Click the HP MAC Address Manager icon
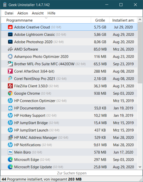The width and height of the screenshot is (143, 182). (10, 137)
